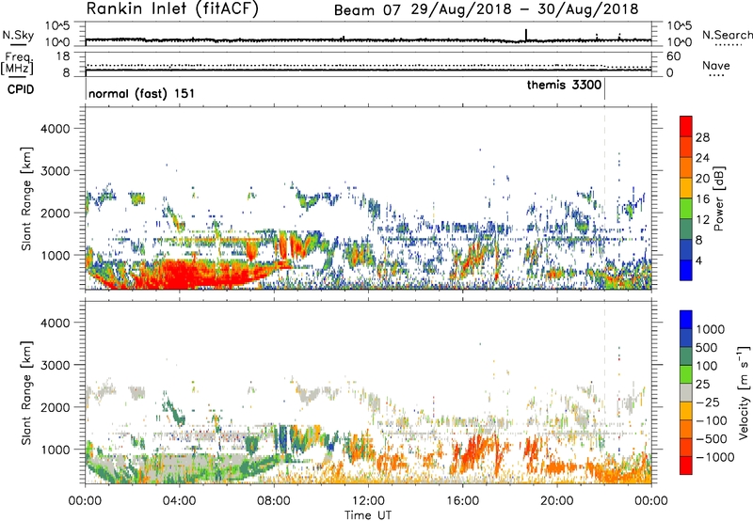Click the 'Slant Range [km]' label of power panel
The image size is (753, 521).
[26, 198]
